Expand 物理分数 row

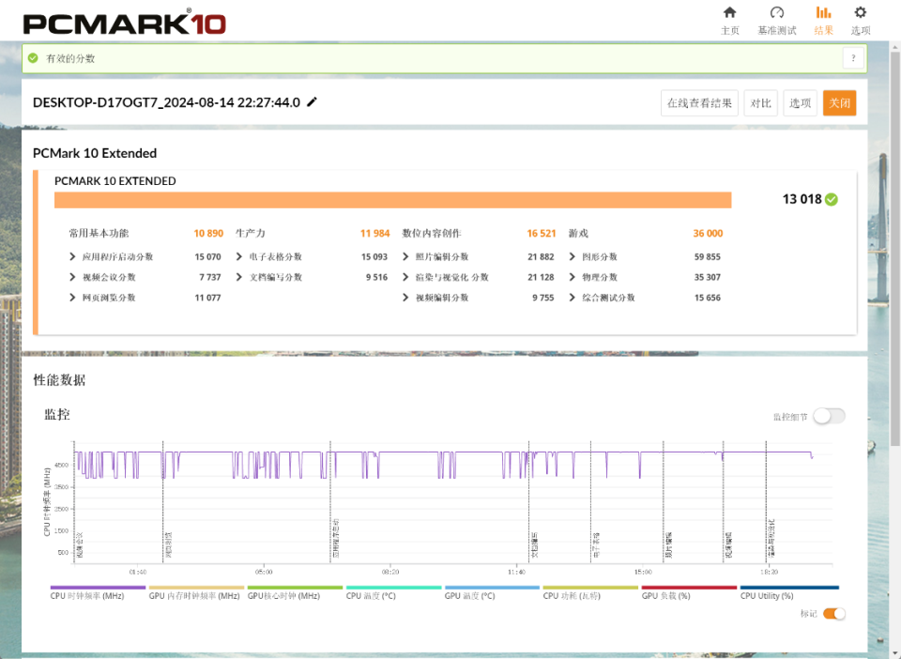point(573,277)
